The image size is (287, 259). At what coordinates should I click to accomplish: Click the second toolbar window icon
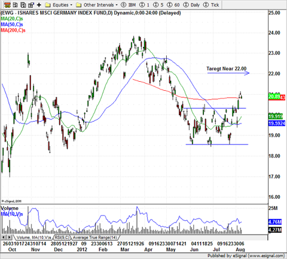point(16,5)
